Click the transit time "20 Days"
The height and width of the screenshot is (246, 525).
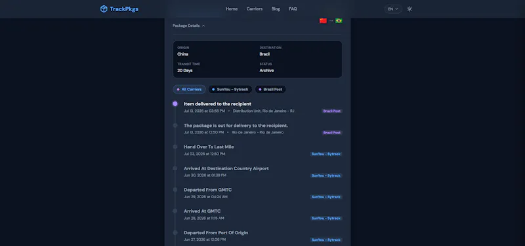point(185,71)
